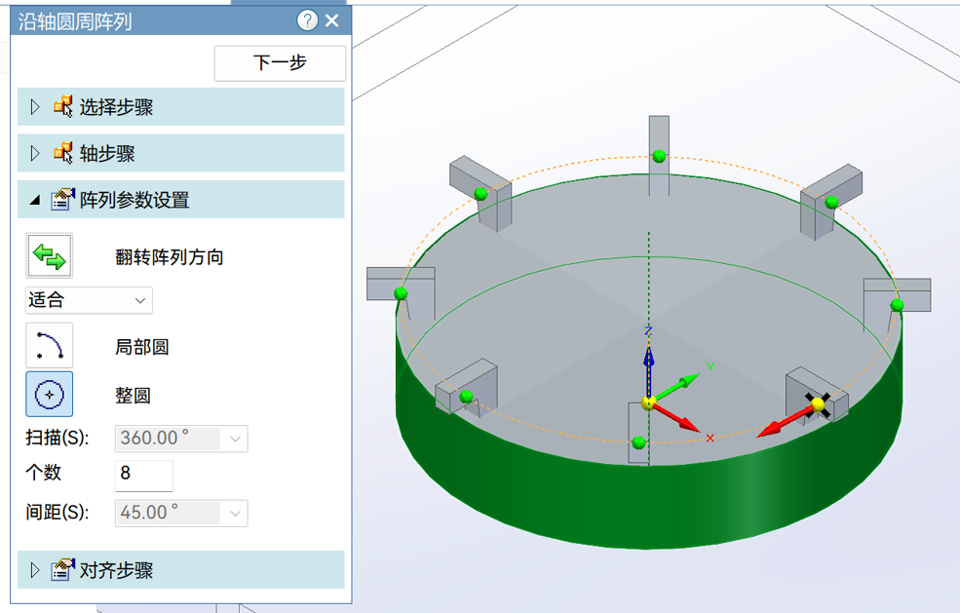Viewport: 960px width, 613px height.
Task: Click the 选择步骤 section icon
Action: [63, 107]
